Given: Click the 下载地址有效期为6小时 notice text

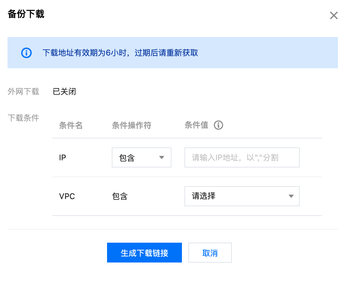Looking at the screenshot, I should (x=120, y=53).
